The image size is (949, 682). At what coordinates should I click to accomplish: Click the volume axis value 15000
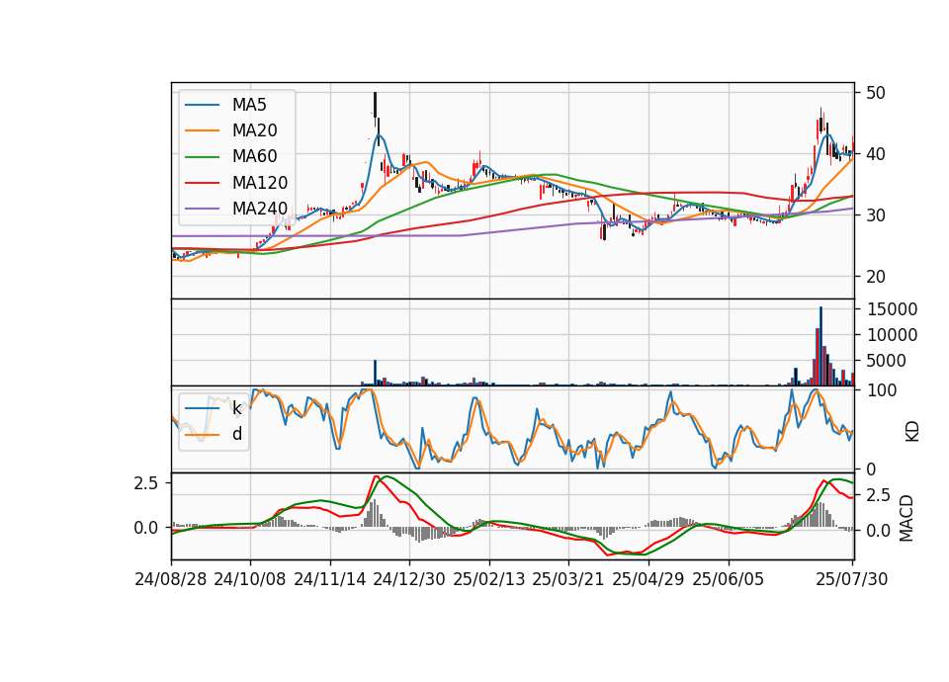(893, 309)
